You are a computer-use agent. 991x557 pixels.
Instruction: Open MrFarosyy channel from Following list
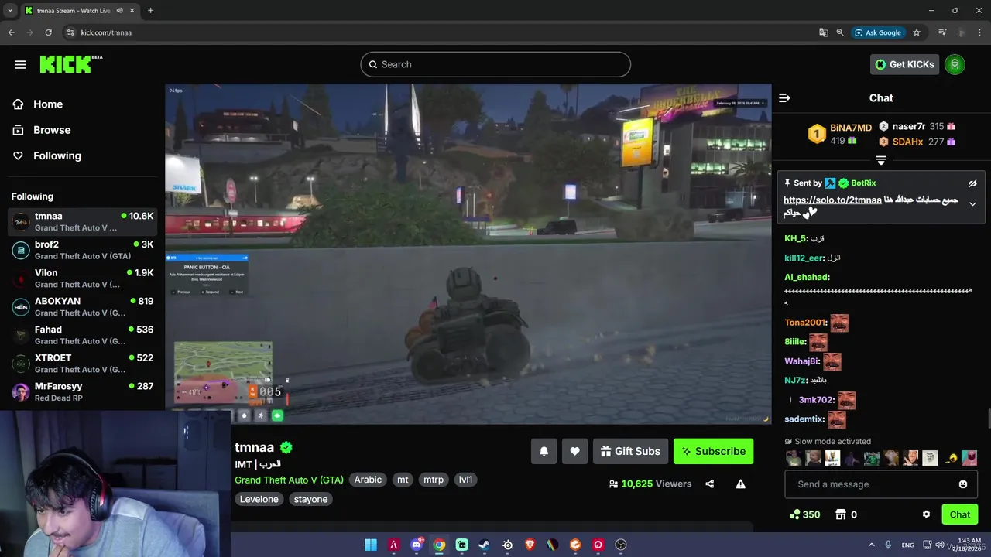[x=83, y=391]
